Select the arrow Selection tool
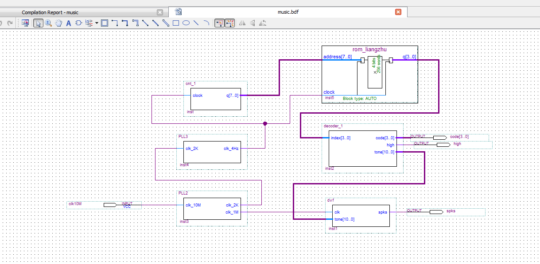This screenshot has height=264, width=540. [x=39, y=23]
